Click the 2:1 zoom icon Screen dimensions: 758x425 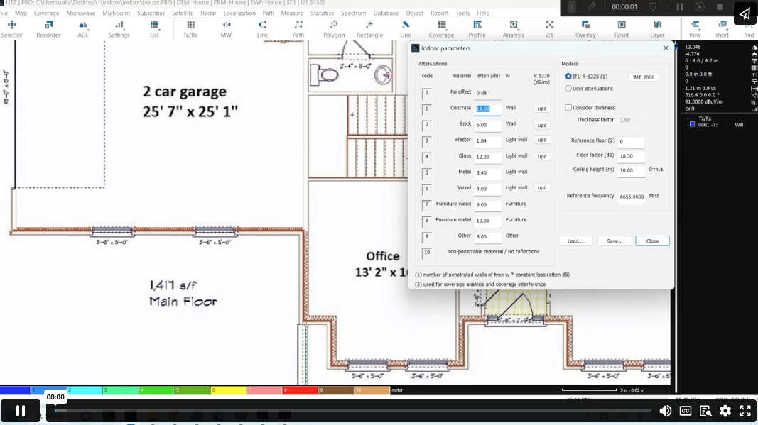(550, 29)
